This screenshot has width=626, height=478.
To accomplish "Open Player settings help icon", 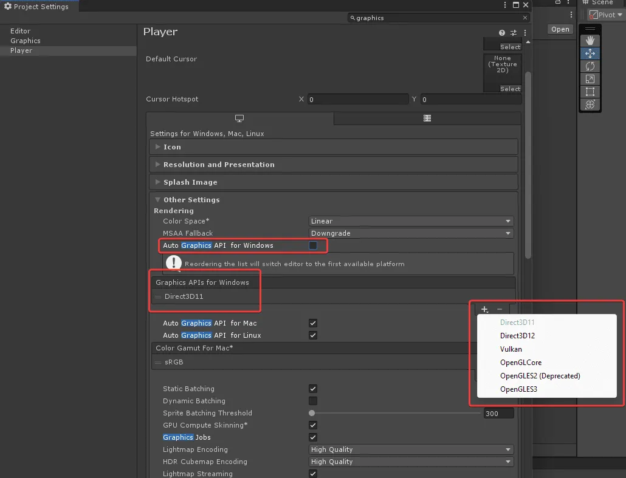I will point(502,33).
